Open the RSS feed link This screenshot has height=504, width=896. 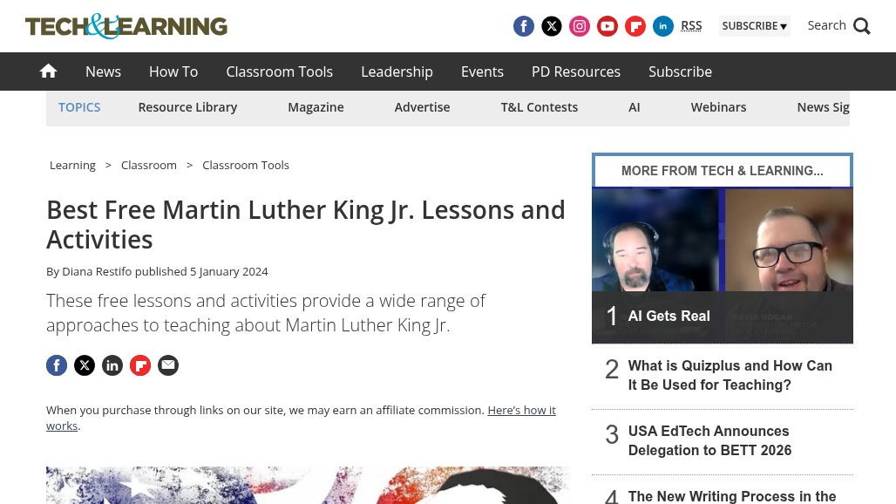click(x=691, y=26)
